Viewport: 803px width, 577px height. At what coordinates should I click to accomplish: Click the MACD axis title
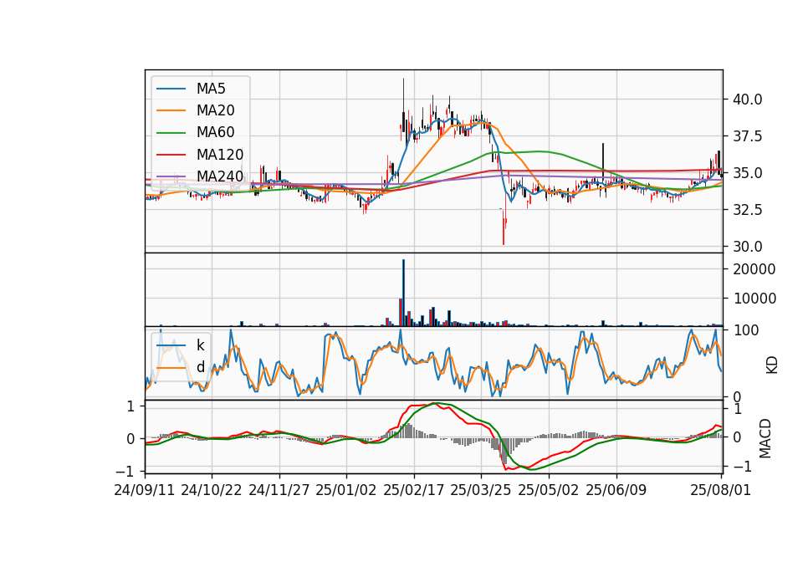click(765, 438)
